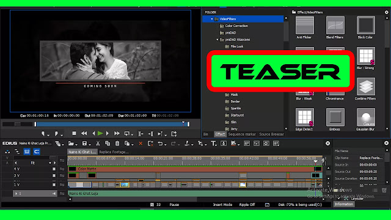The image size is (391, 220).
Task: Toggle sync-lock on the 3 V track
Action: pyautogui.click(x=62, y=175)
